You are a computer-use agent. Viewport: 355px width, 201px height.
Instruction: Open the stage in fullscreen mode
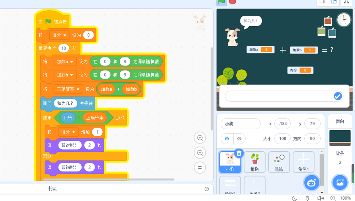[346, 2]
